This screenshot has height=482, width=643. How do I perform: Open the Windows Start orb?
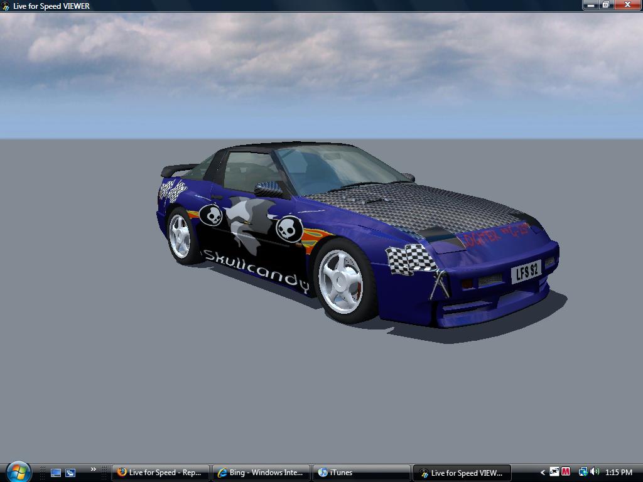(x=19, y=472)
